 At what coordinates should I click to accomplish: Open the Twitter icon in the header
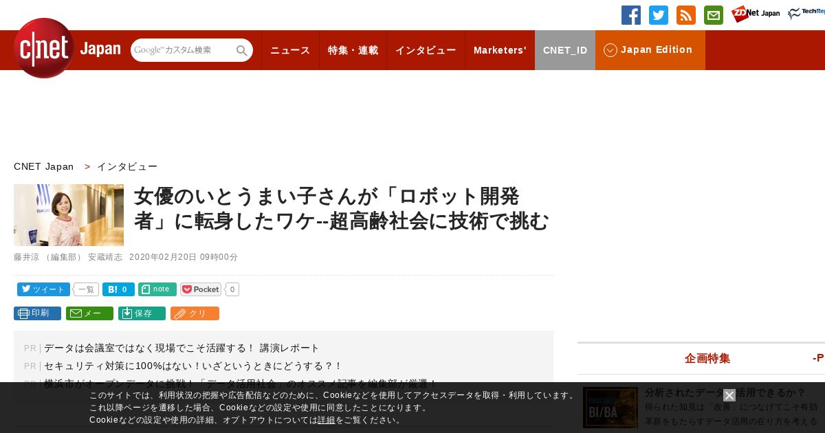coord(659,15)
